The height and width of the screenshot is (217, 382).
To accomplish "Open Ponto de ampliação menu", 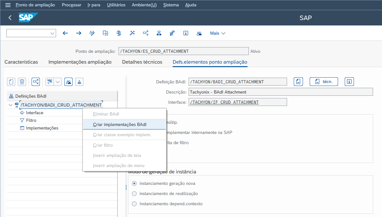I will click(x=35, y=5).
